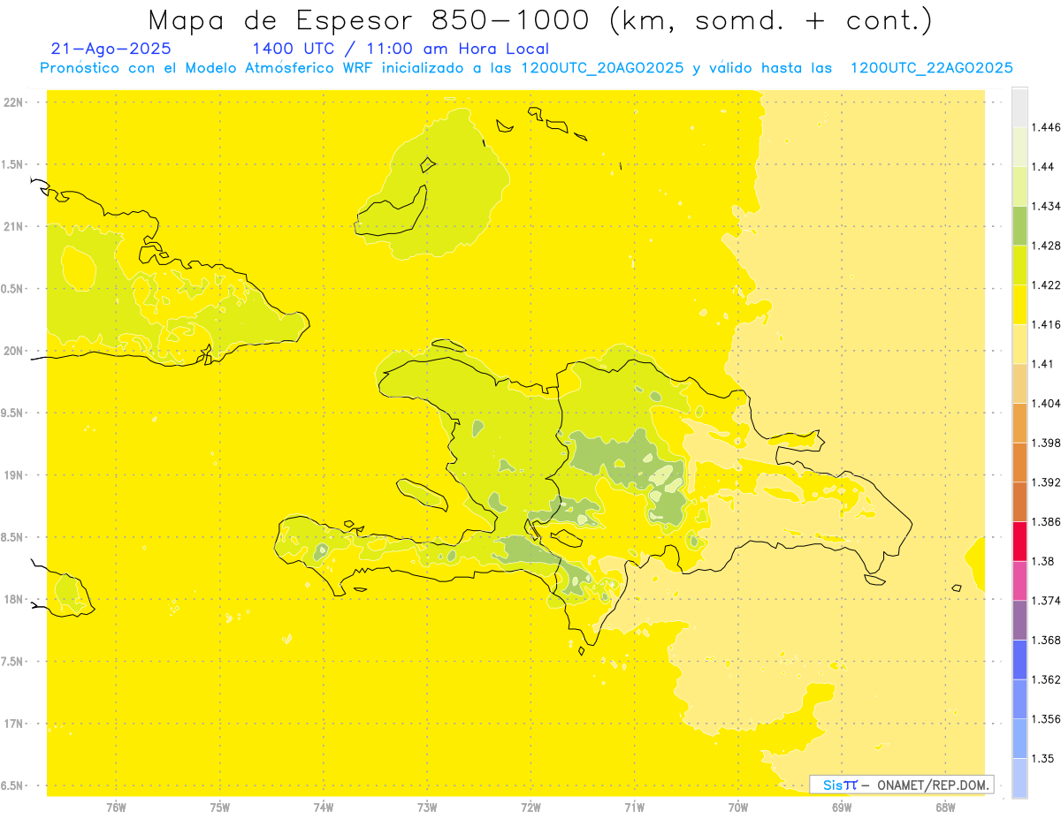Click the pale yellow colorbar segment between 1.41 and 1.416
This screenshot has width=1061, height=819.
click(1019, 344)
